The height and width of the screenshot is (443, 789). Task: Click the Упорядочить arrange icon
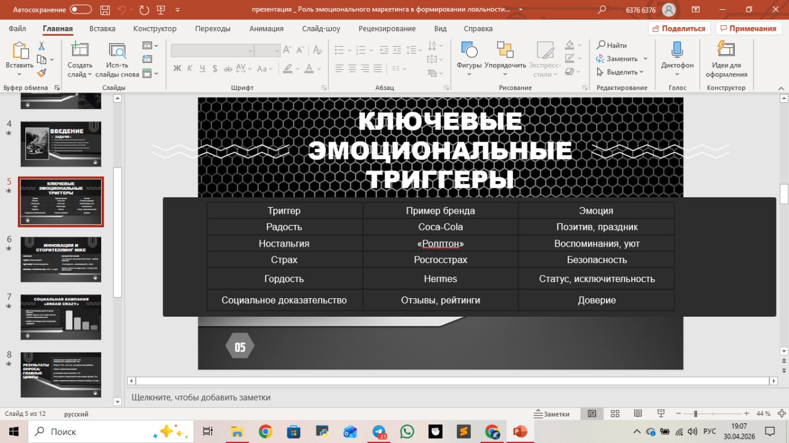click(505, 51)
